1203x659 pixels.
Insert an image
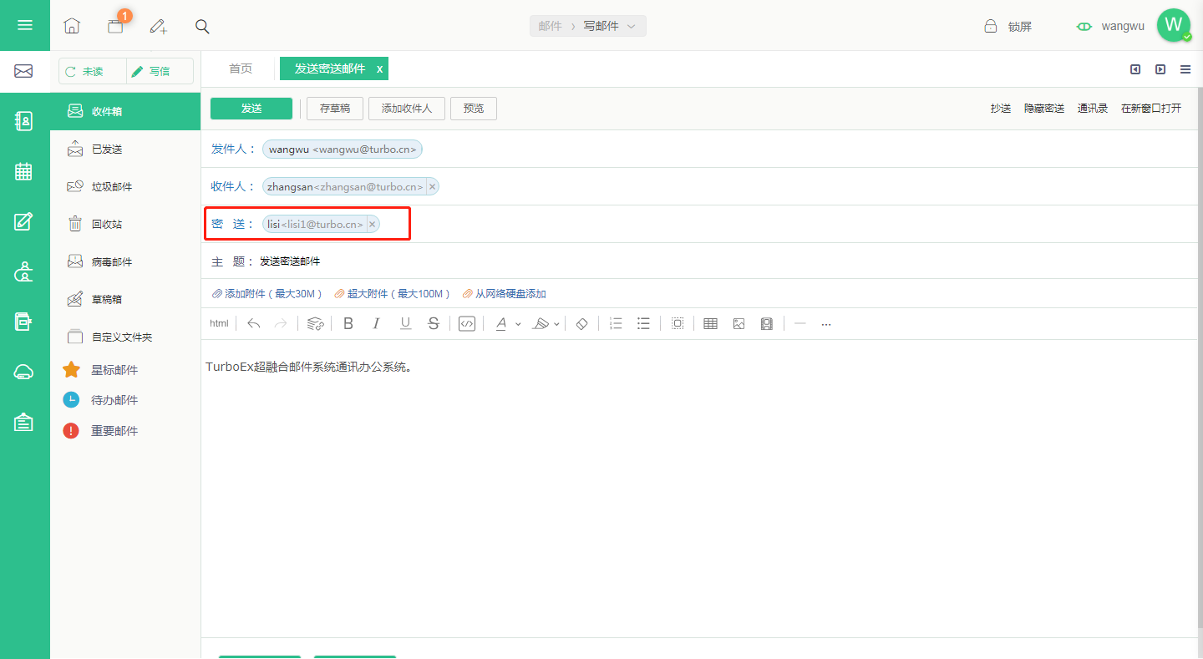[x=739, y=323]
